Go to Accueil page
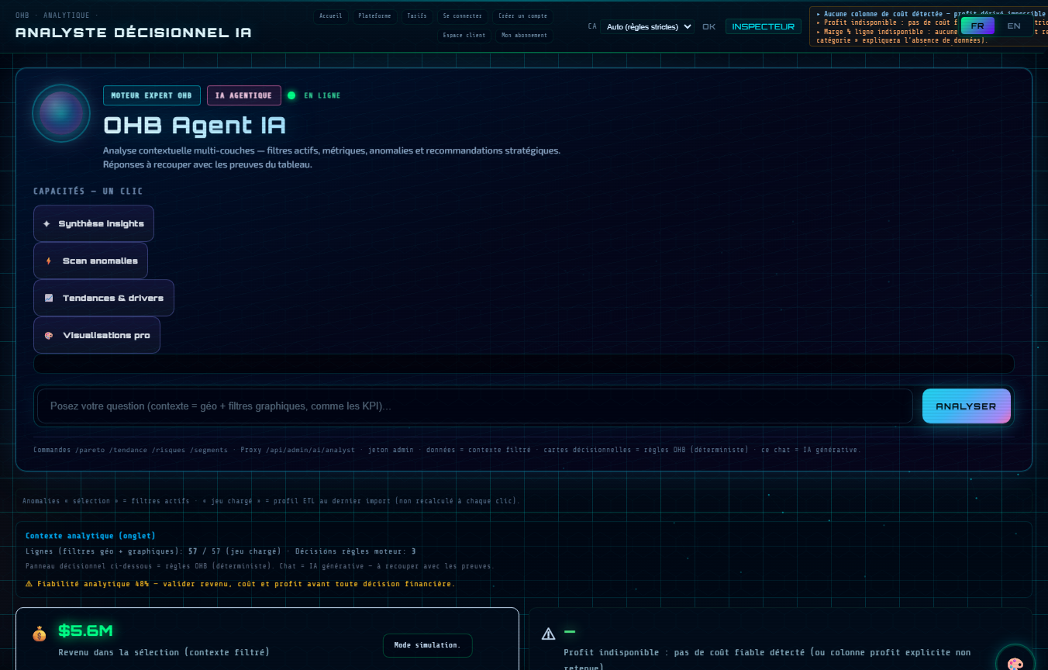Image resolution: width=1048 pixels, height=670 pixels. point(331,16)
